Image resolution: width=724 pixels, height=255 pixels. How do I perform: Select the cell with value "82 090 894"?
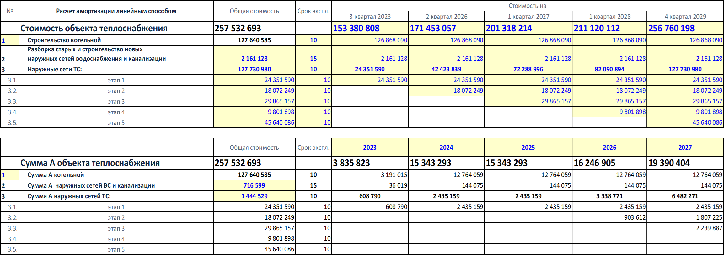click(610, 69)
